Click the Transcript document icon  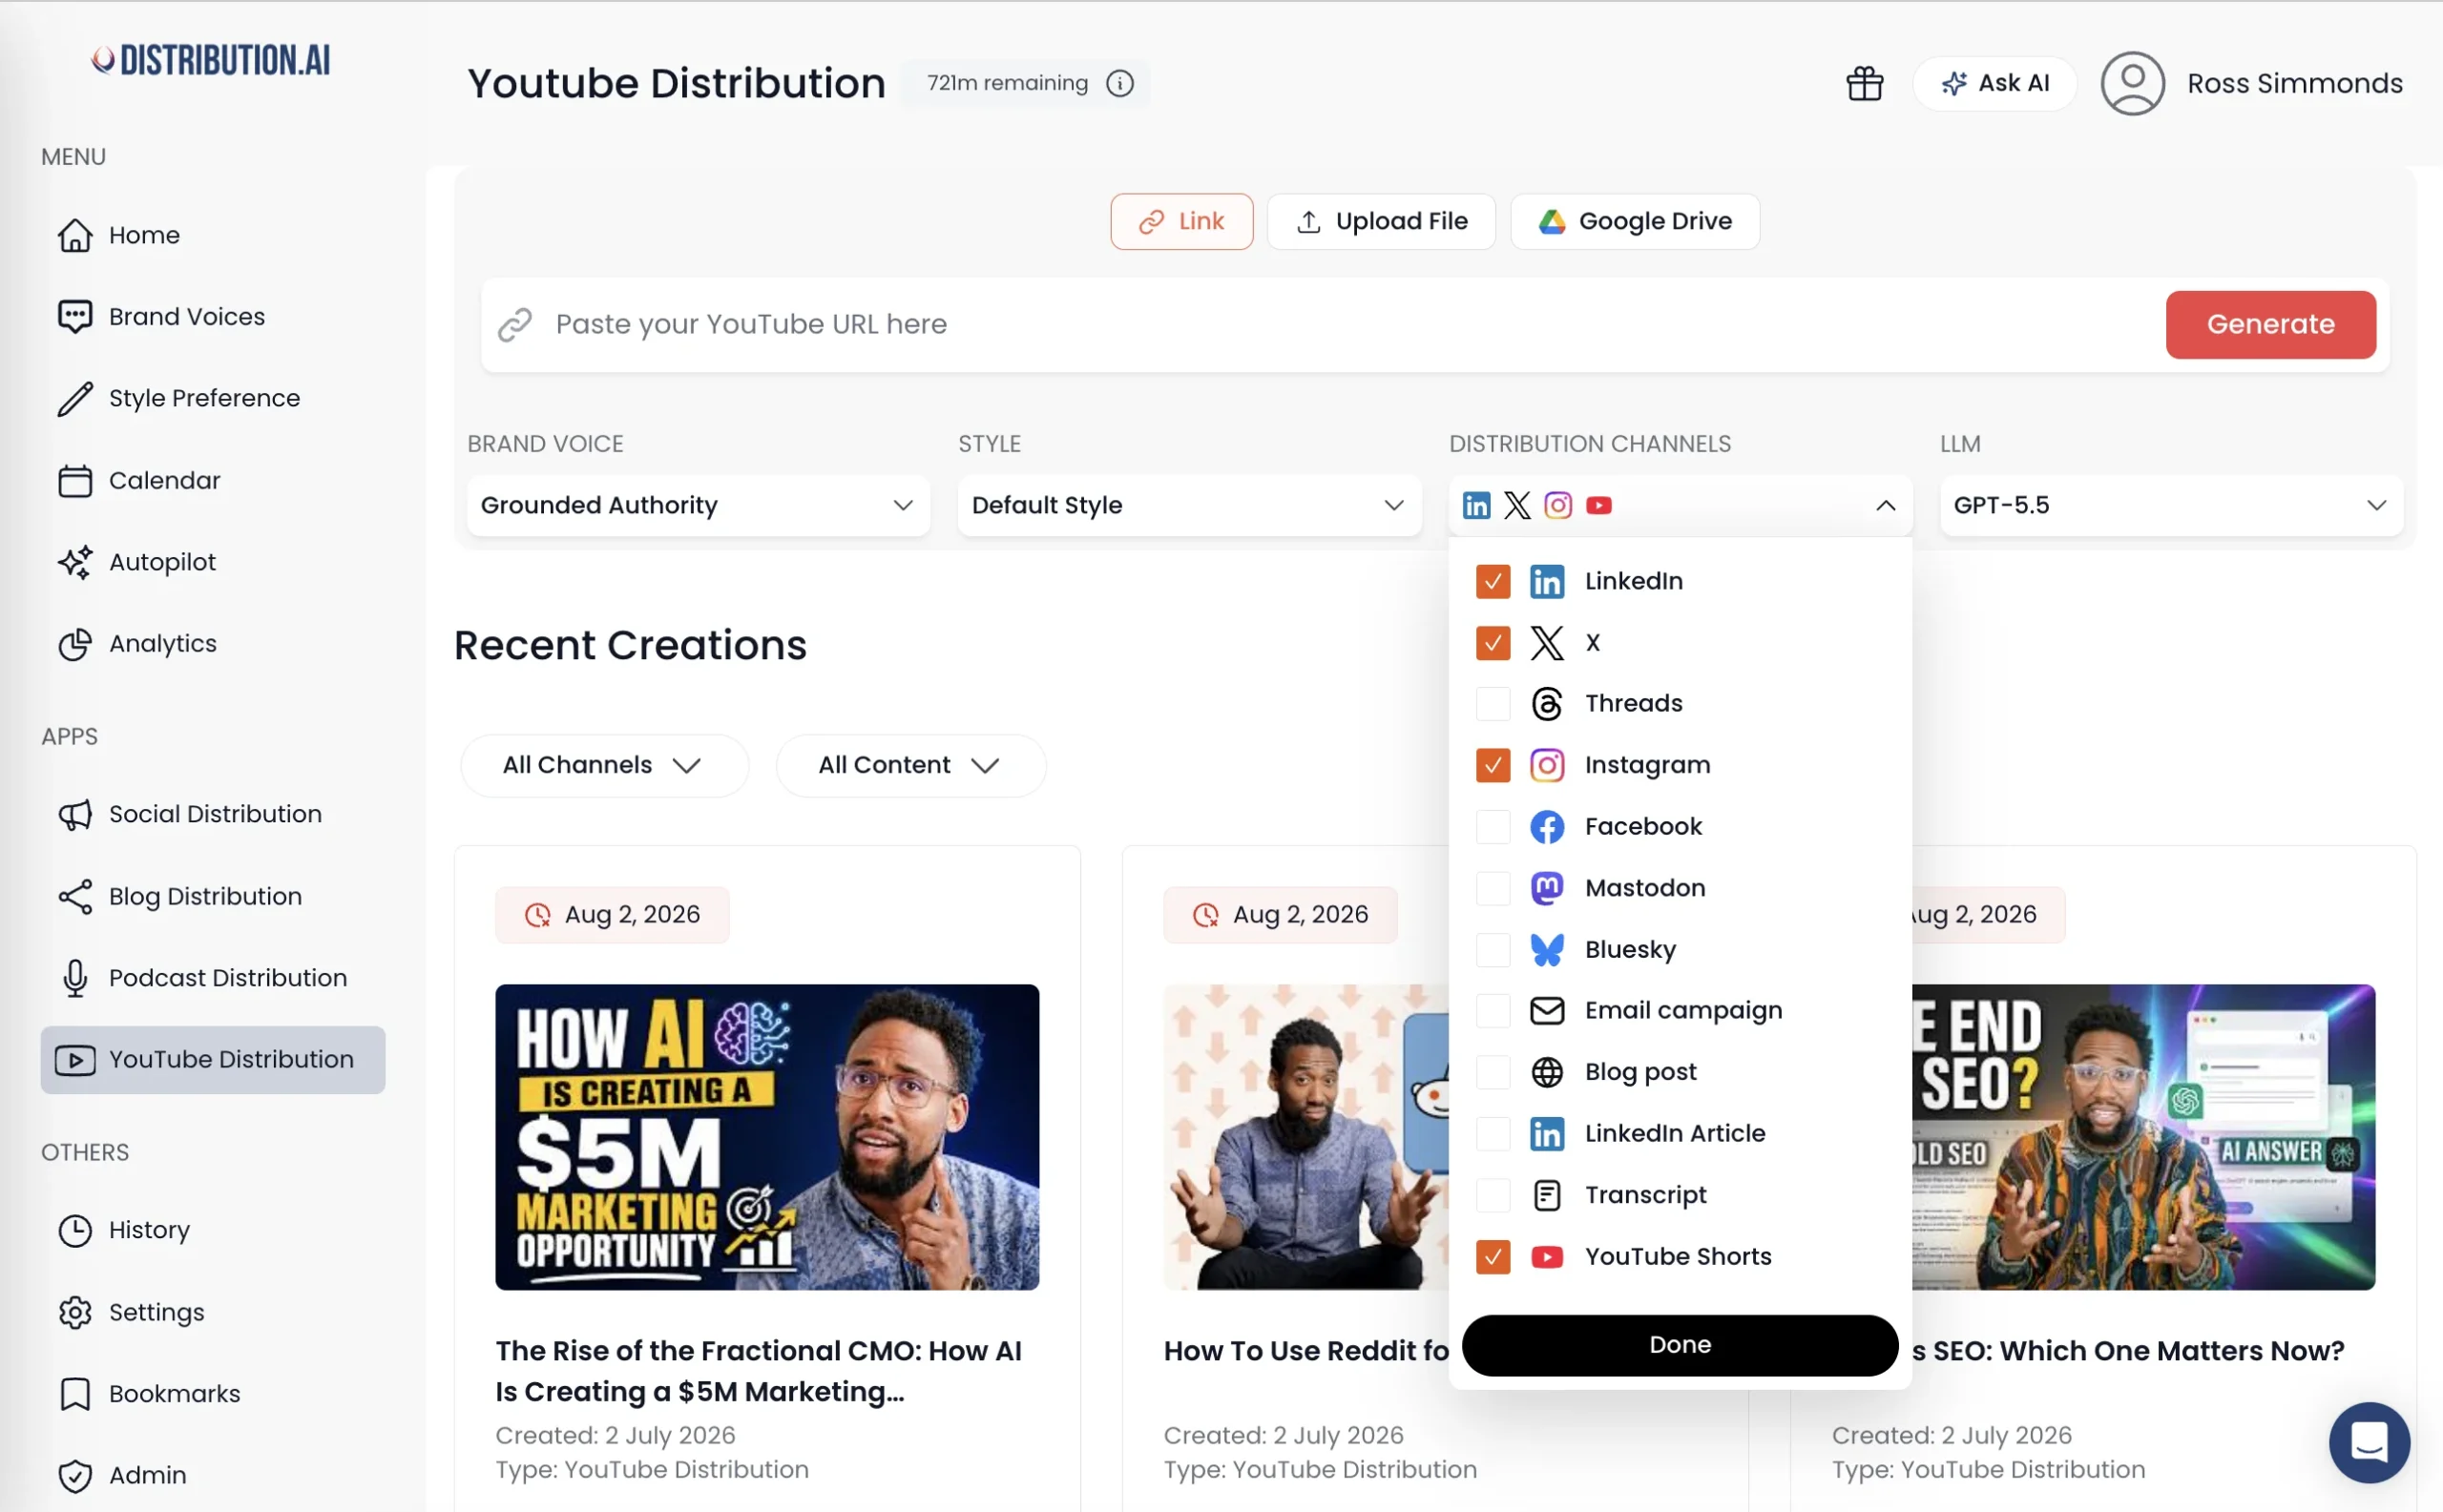pyautogui.click(x=1547, y=1195)
